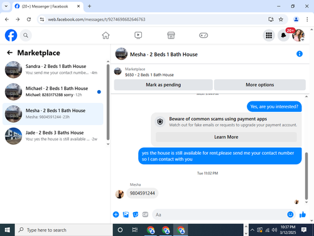Open the plus more-actions icon

pyautogui.click(x=116, y=215)
